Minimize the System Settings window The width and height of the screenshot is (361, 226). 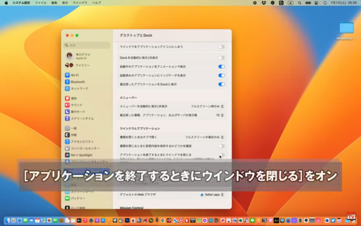coord(72,35)
